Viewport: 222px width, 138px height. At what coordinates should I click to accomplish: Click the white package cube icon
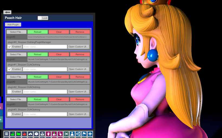(36, 134)
